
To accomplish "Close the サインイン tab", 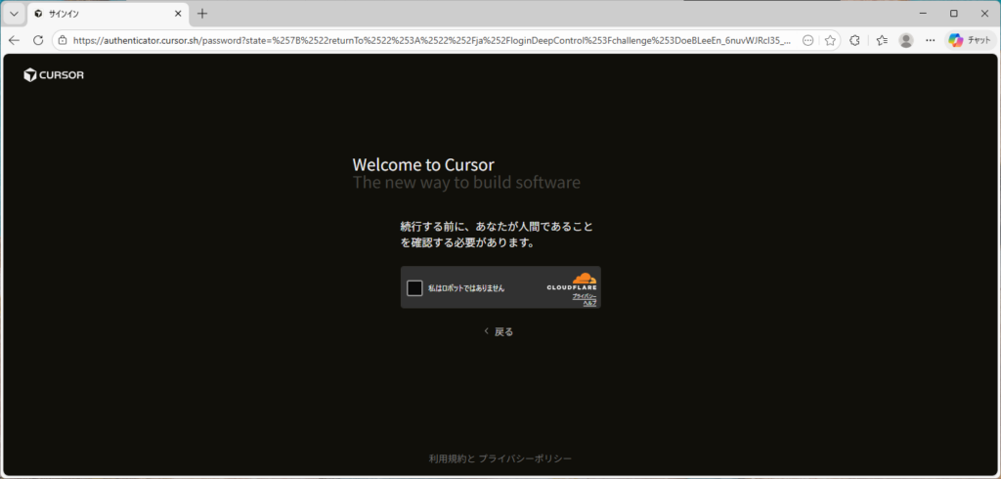I will pos(177,14).
